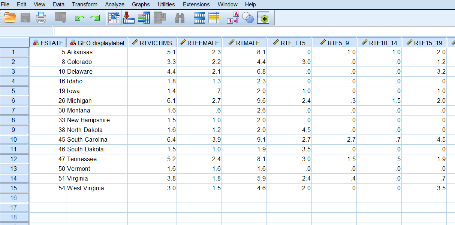Open the Use Variable Sets circles icon
Screen dimensions: 455x225
pyautogui.click(x=248, y=18)
